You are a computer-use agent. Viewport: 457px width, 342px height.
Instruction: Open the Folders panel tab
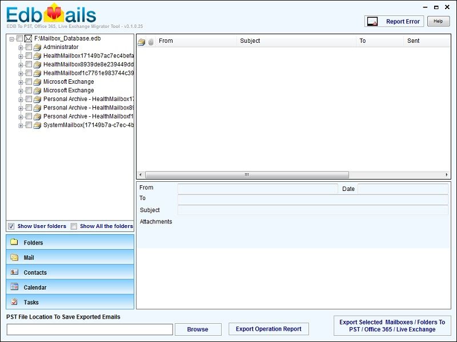click(70, 242)
